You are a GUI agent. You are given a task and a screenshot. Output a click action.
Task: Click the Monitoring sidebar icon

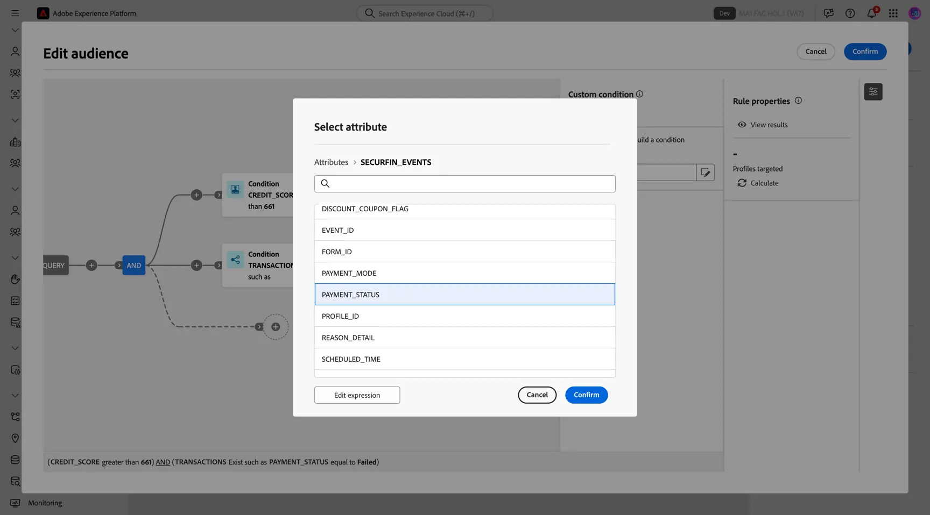click(15, 503)
